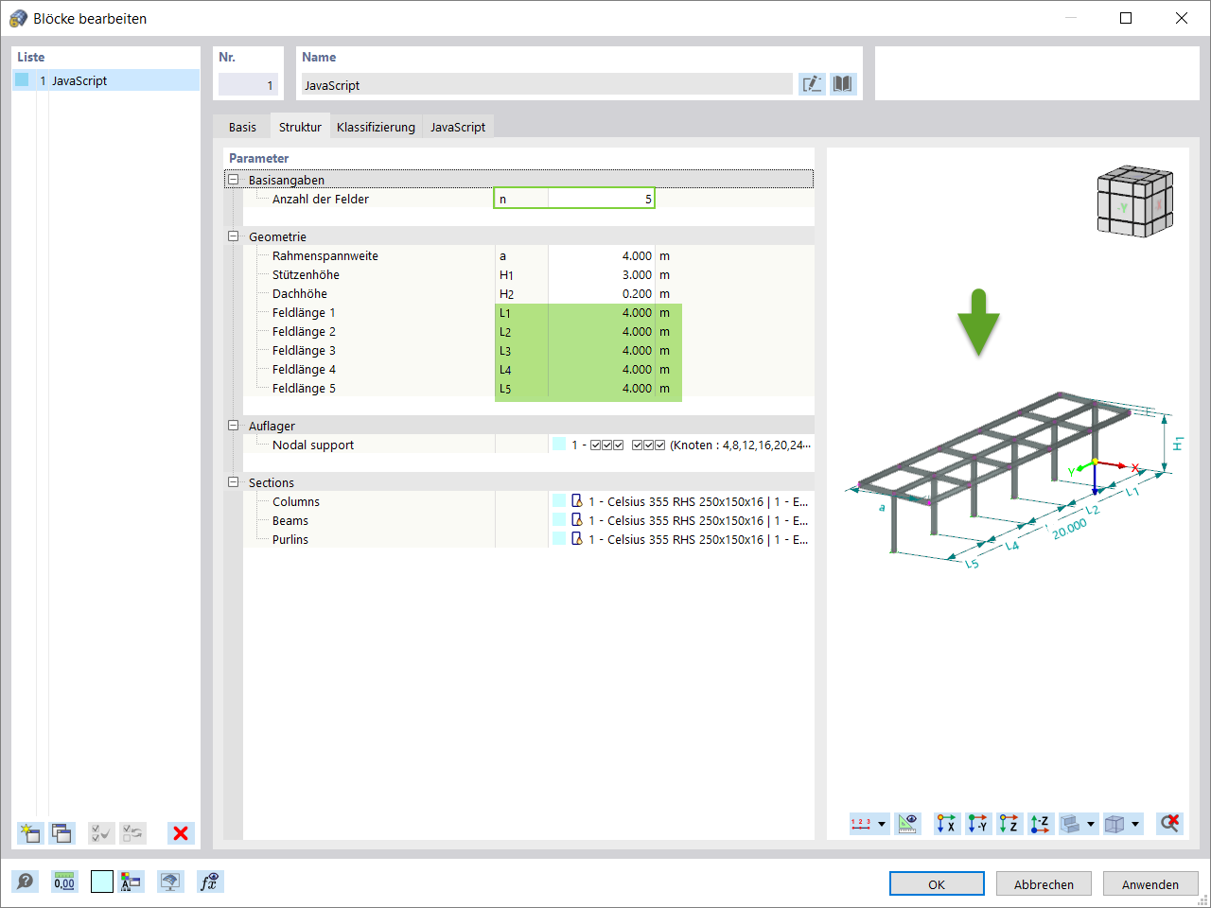
Task: Click the section icon in the Beams row
Action: point(577,520)
